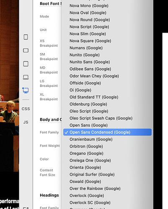Screen dimensions: 168x209
Task: Open the CSS editor in sidebar
Action: pyautogui.click(x=26, y=109)
